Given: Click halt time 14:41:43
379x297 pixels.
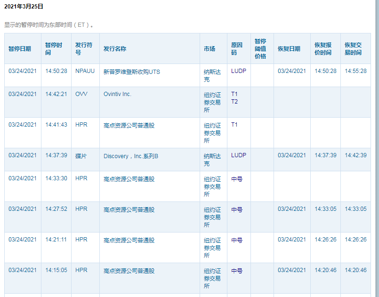Looking at the screenshot, I should tap(56, 125).
